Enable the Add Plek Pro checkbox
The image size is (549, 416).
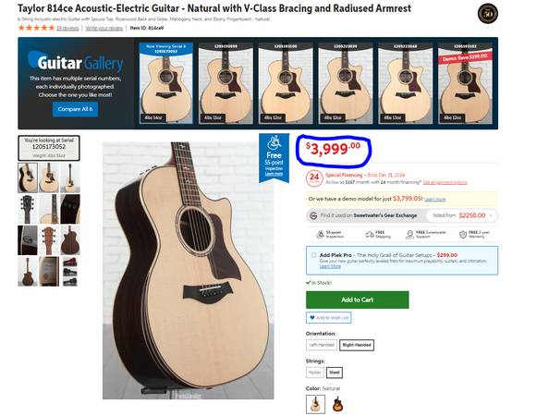[314, 255]
